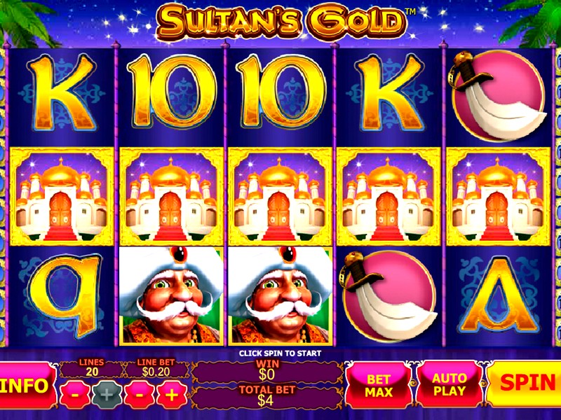Open the INFO paytable
The height and width of the screenshot is (420, 561).
click(27, 385)
